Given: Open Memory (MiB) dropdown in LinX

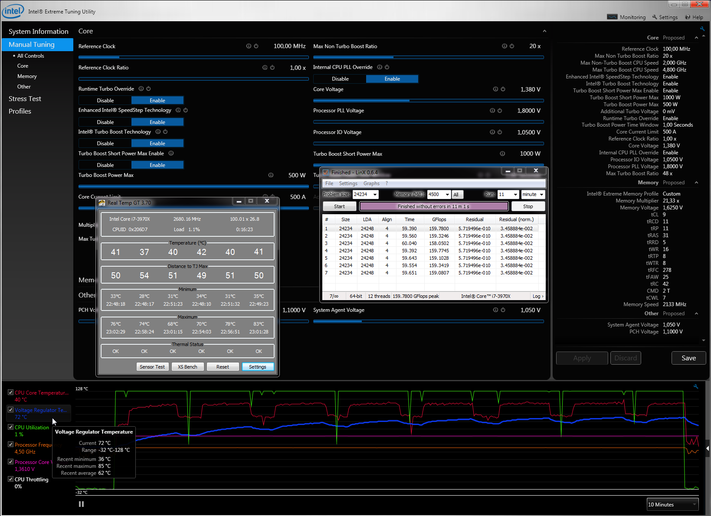Looking at the screenshot, I should [x=447, y=194].
